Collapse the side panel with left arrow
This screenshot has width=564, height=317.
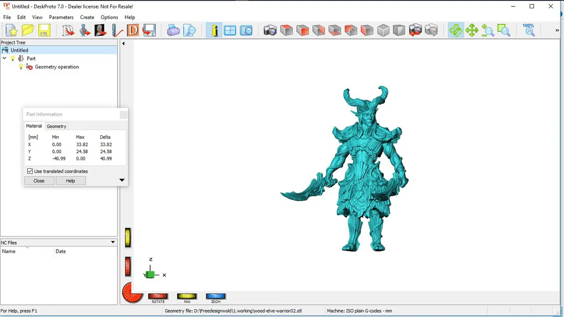(123, 43)
